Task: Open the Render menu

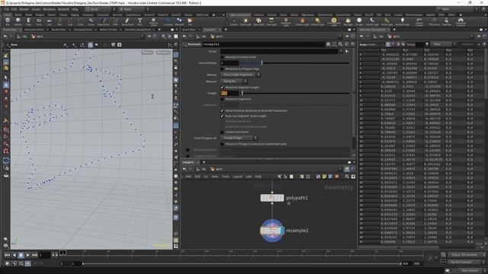Action: click(x=24, y=9)
